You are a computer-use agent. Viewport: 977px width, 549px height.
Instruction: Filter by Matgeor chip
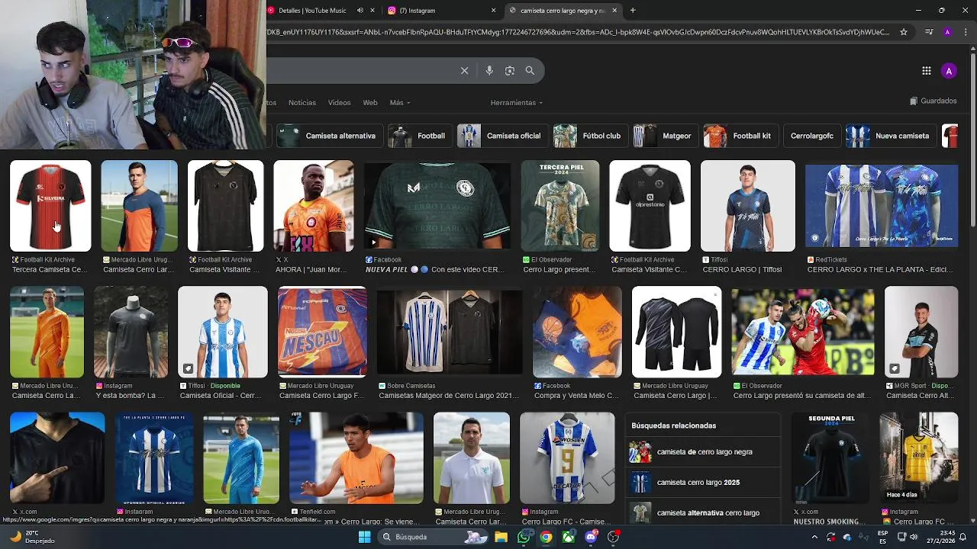click(664, 136)
